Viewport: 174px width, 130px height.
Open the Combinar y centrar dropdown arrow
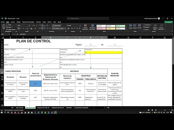65,29
